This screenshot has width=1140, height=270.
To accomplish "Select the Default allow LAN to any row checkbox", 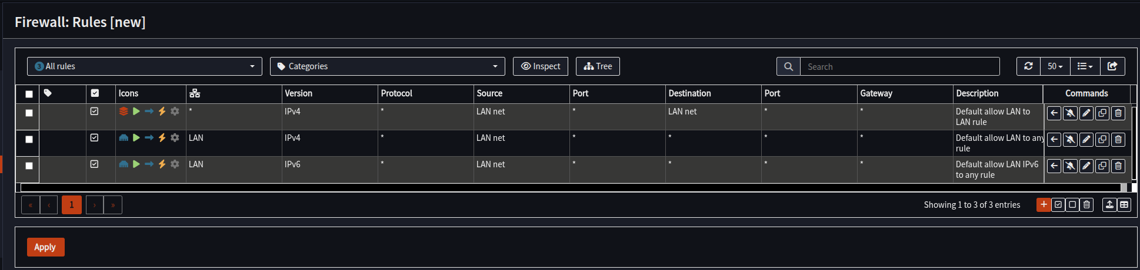I will pos(29,140).
